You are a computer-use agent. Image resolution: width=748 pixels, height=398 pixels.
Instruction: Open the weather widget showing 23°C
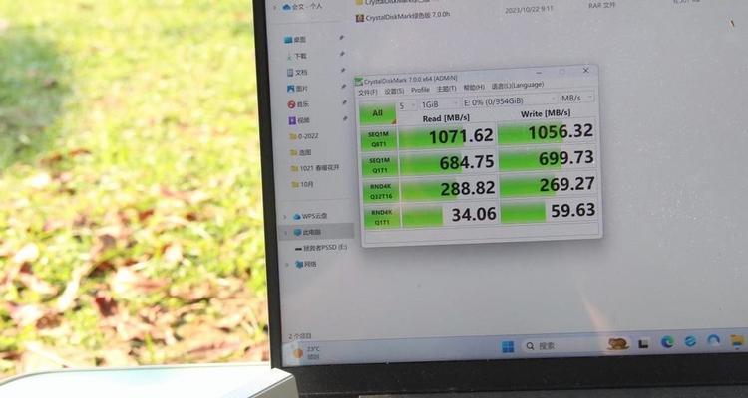point(306,353)
